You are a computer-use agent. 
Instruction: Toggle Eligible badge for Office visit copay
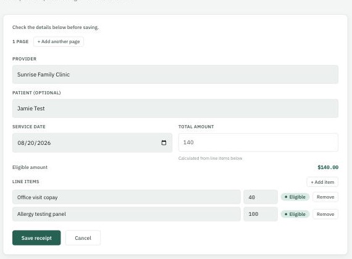tap(295, 197)
